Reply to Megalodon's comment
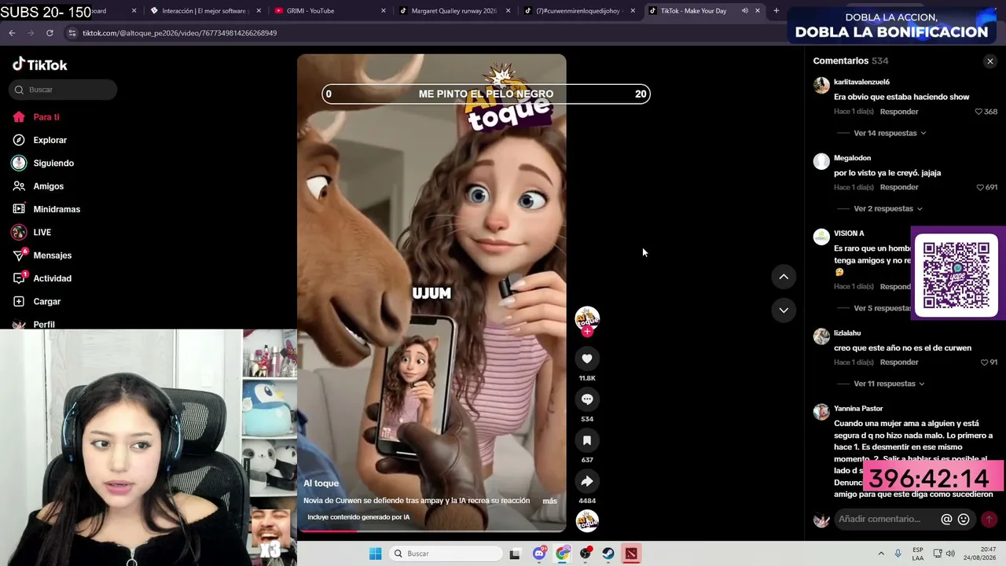The image size is (1006, 566). click(x=899, y=187)
